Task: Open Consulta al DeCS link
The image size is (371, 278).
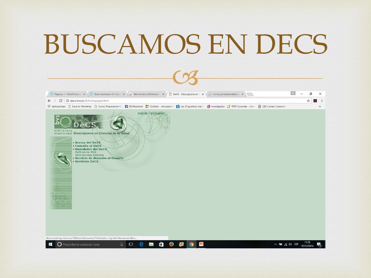Action: 88,146
